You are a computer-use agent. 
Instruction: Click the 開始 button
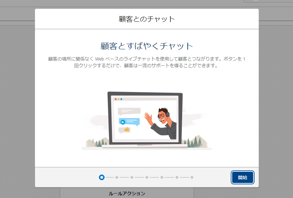point(242,177)
